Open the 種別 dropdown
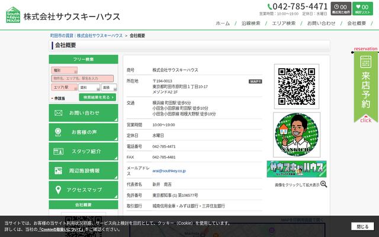Viewport: 379px width, 237px height. point(65,71)
